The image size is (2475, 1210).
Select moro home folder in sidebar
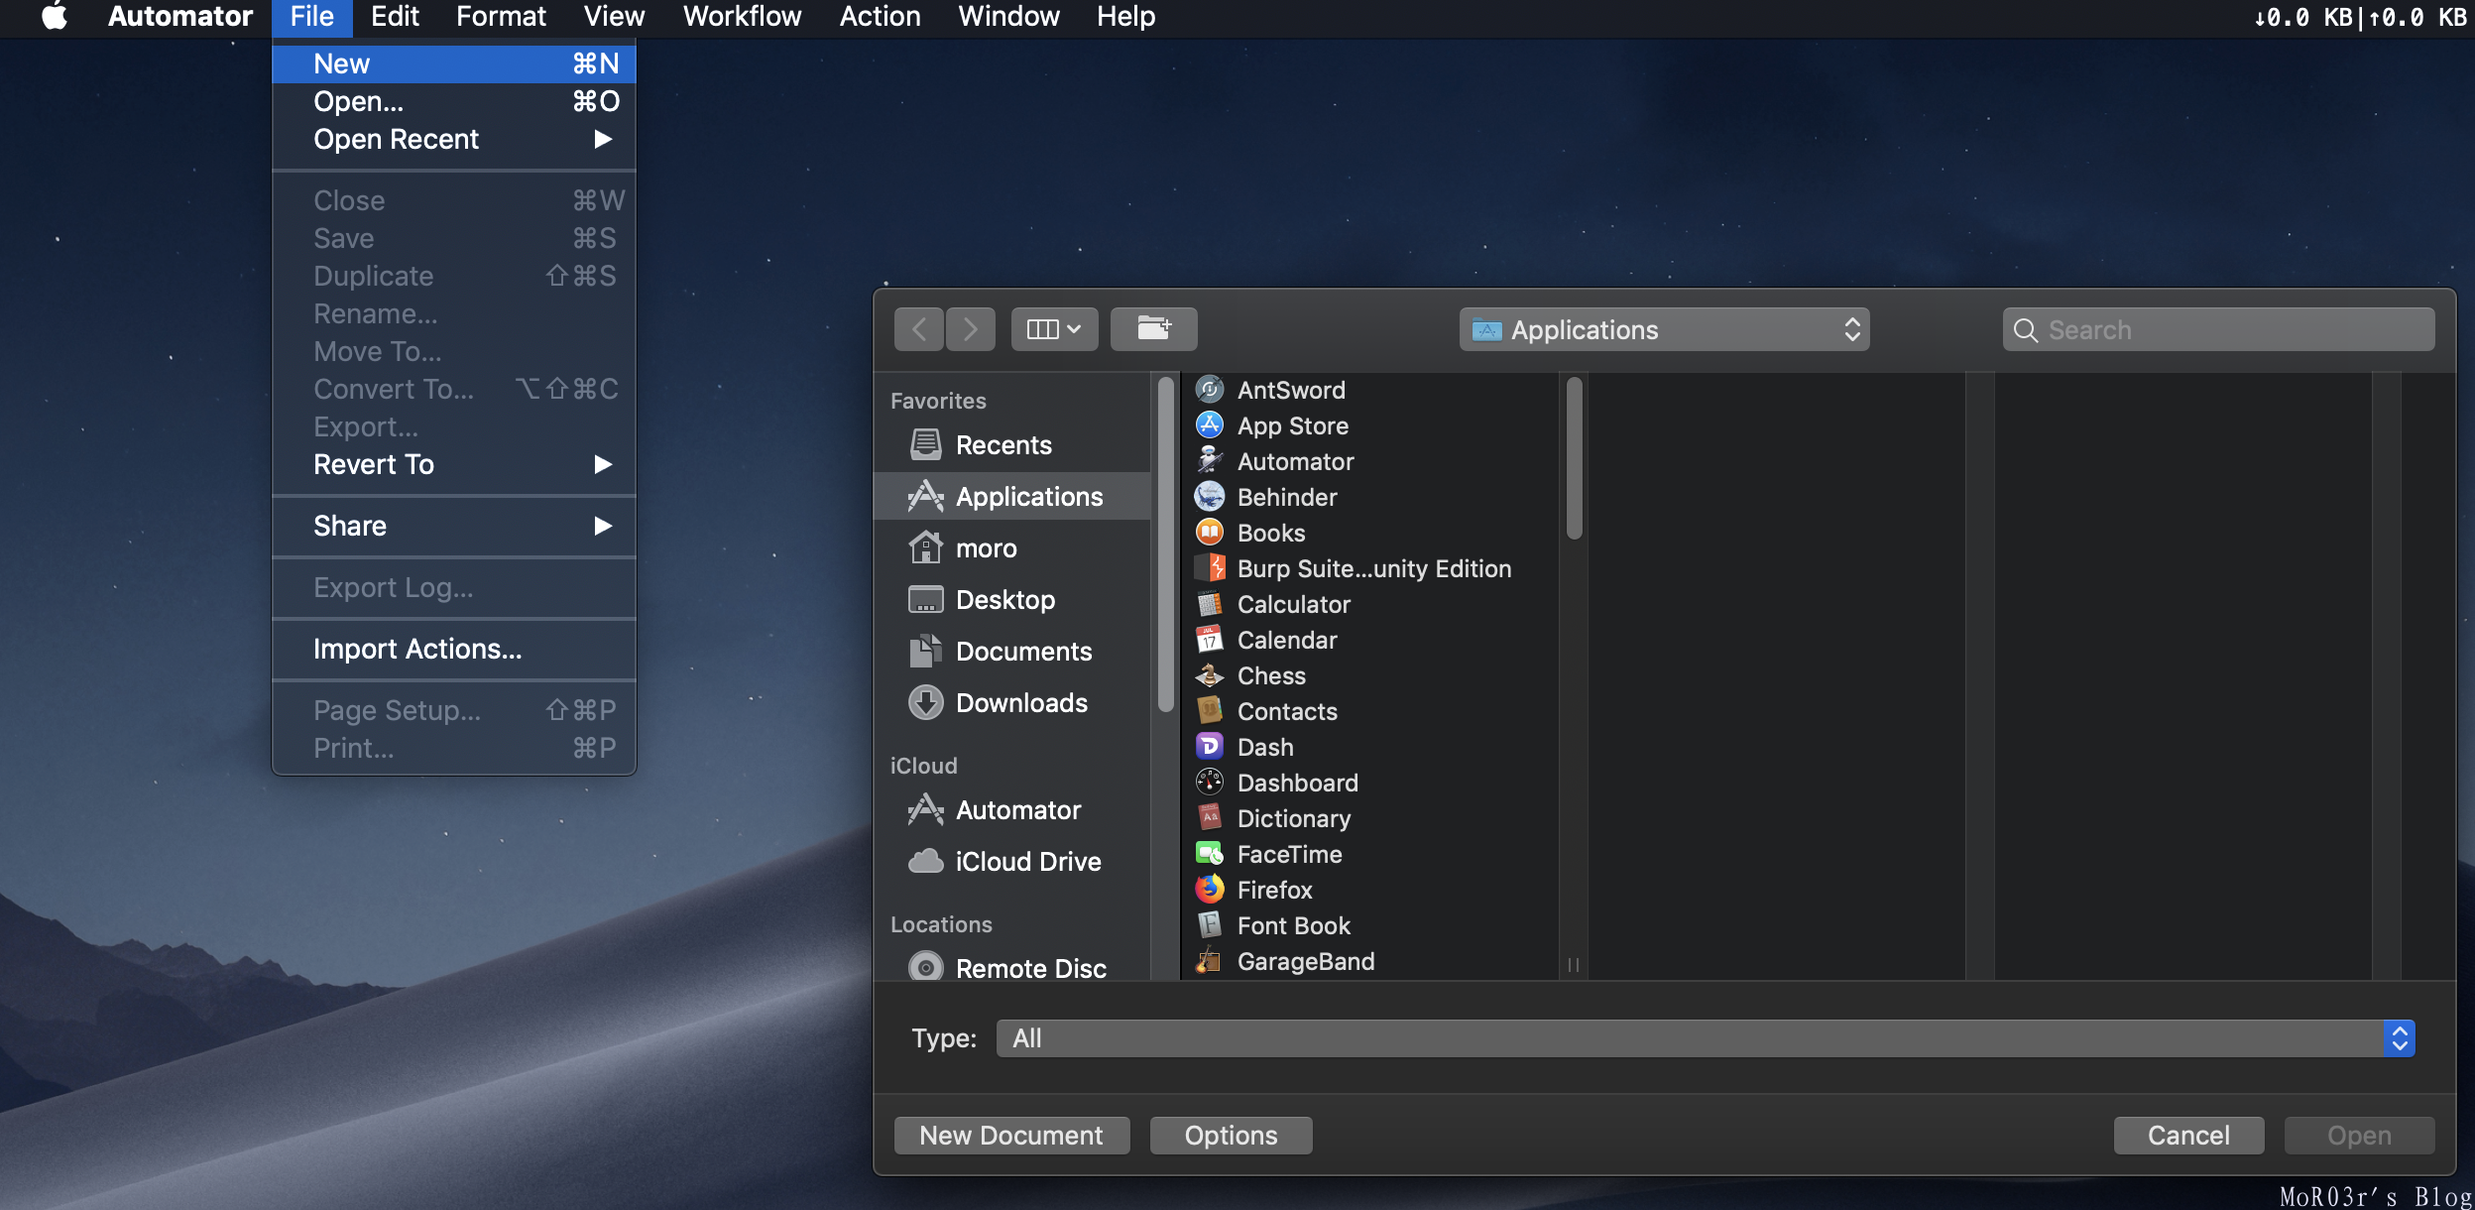pos(1011,548)
